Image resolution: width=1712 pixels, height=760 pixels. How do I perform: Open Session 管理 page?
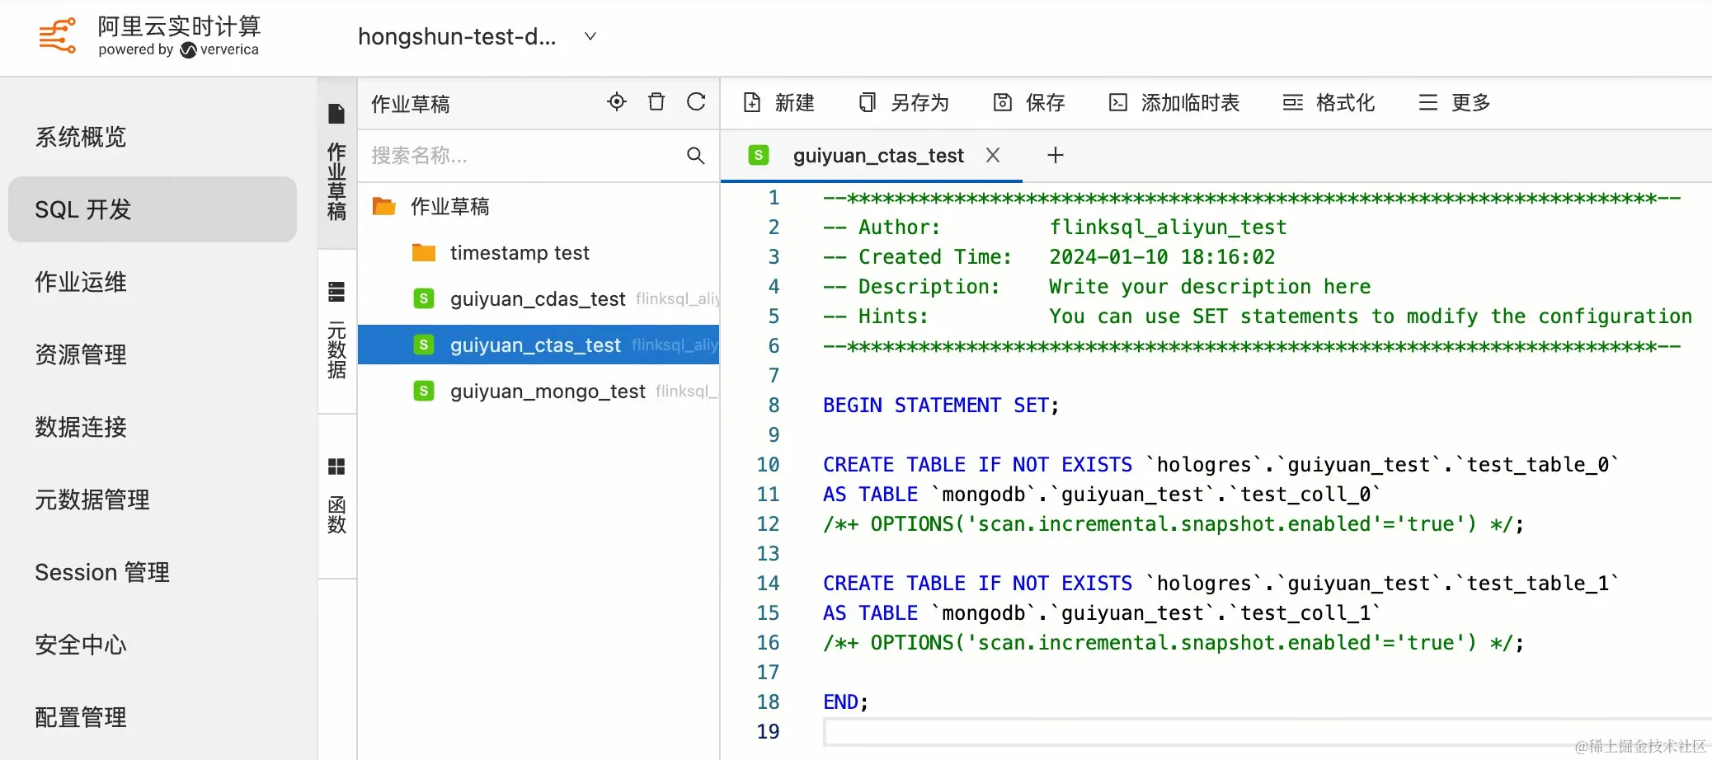click(102, 572)
